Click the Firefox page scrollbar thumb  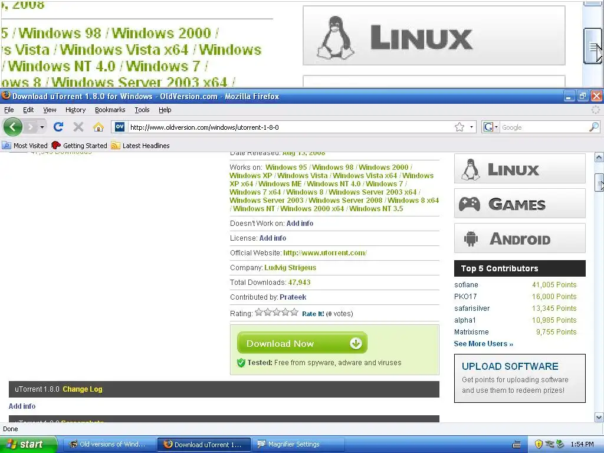tap(599, 182)
